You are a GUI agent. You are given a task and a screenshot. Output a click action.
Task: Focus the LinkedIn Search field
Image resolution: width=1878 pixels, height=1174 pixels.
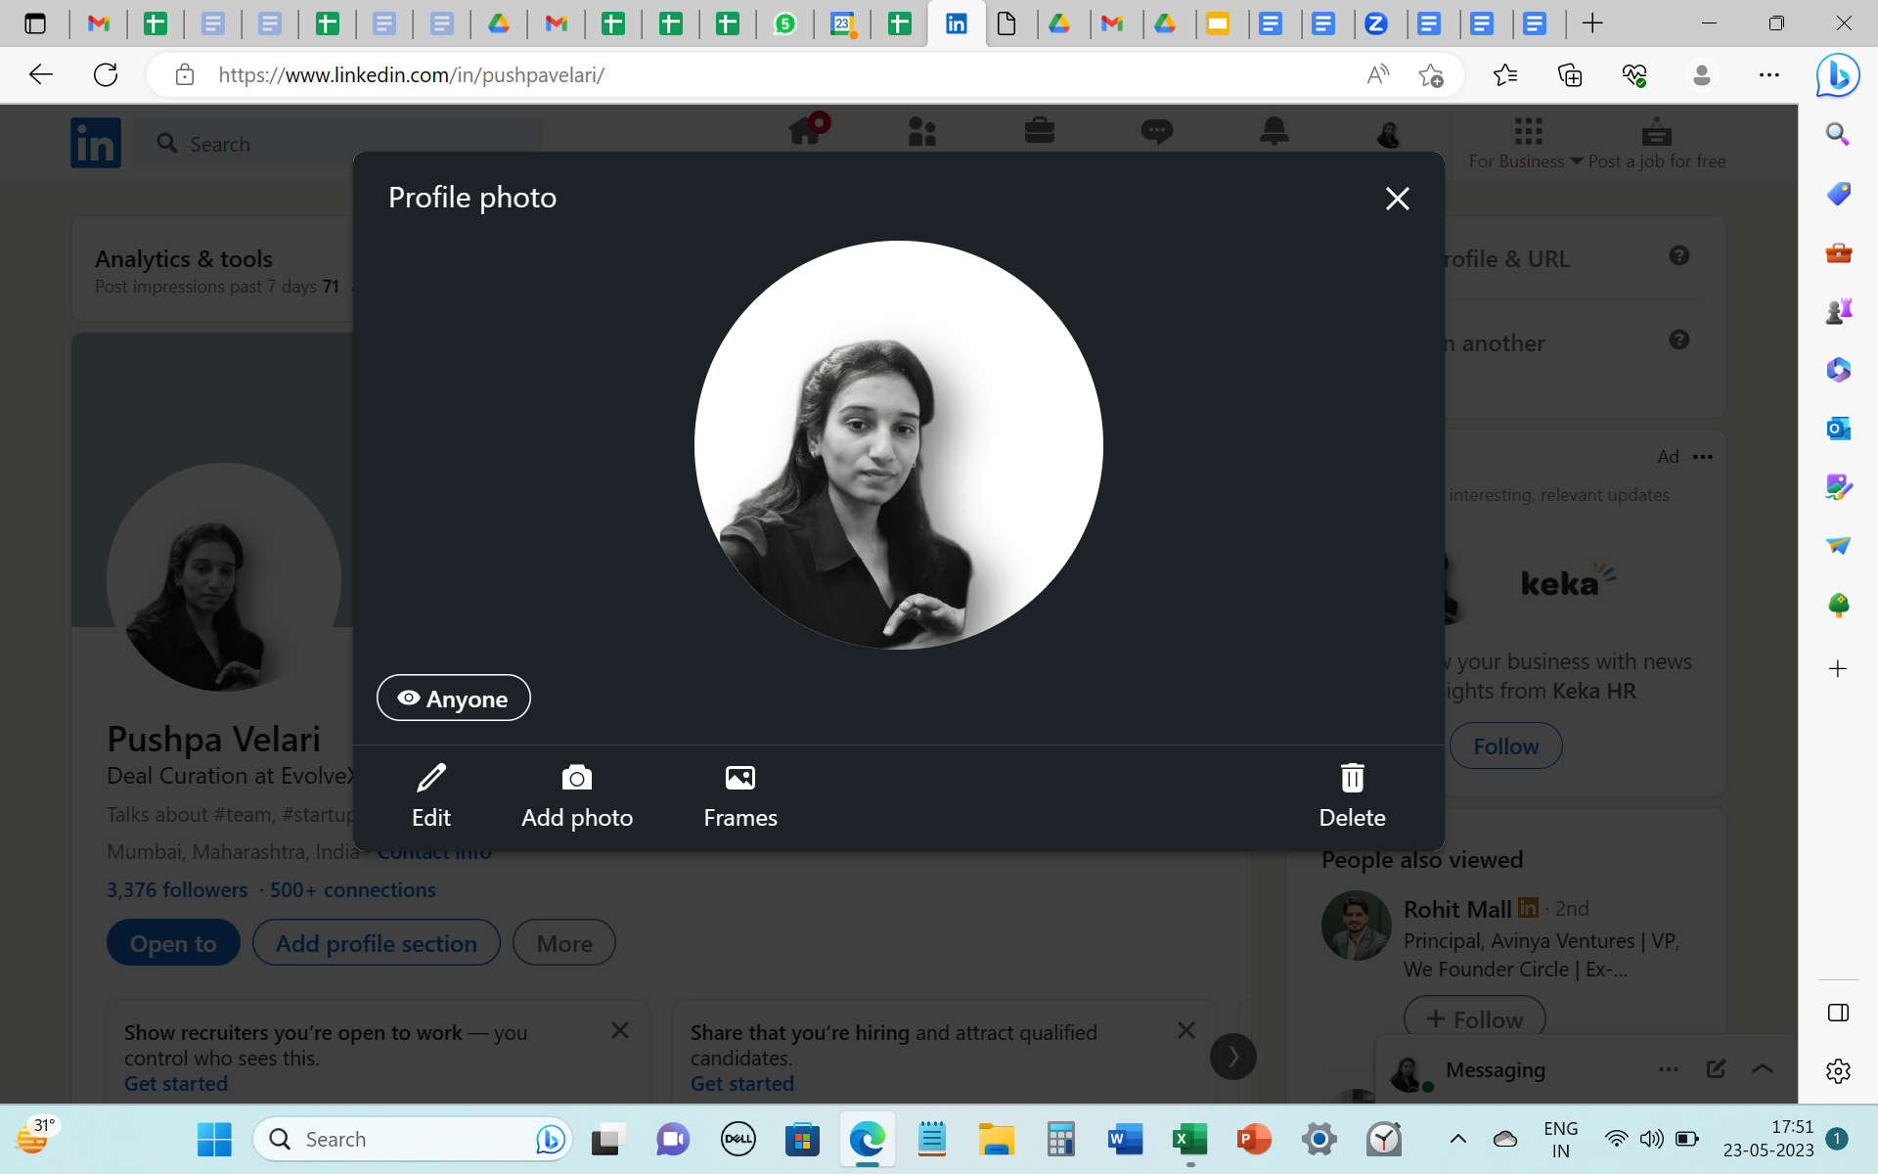pos(337,144)
